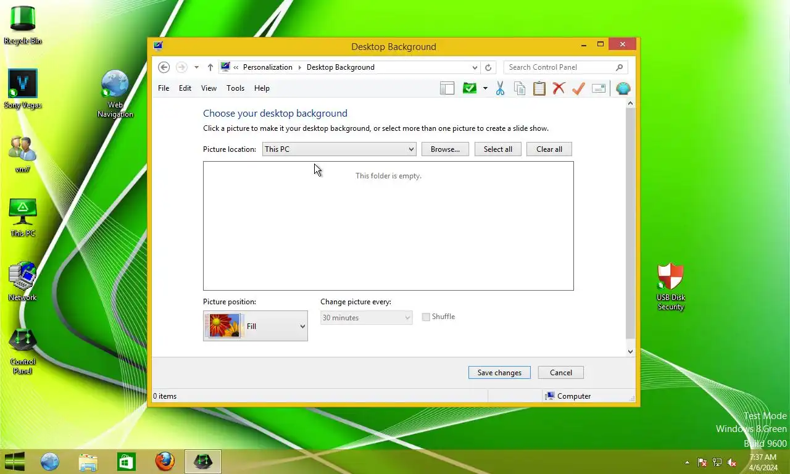
Task: Open the Start button on taskbar
Action: (15, 462)
